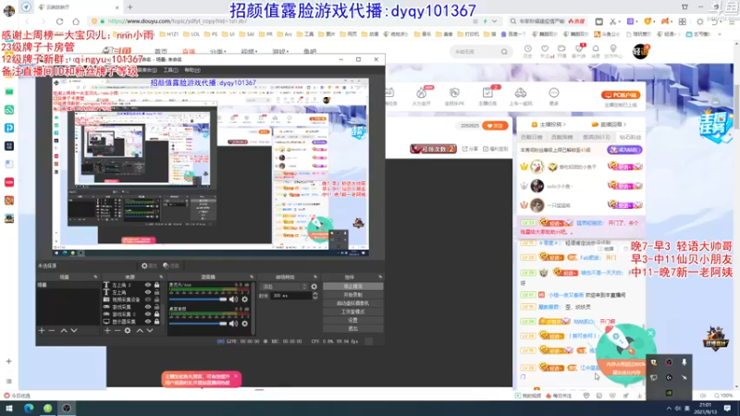
Task: Click PC客户端 download button
Action: pos(621,95)
